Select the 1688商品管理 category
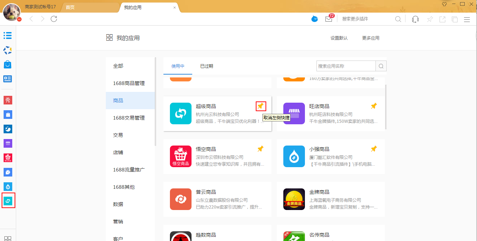Image resolution: width=477 pixels, height=241 pixels. tap(130, 83)
